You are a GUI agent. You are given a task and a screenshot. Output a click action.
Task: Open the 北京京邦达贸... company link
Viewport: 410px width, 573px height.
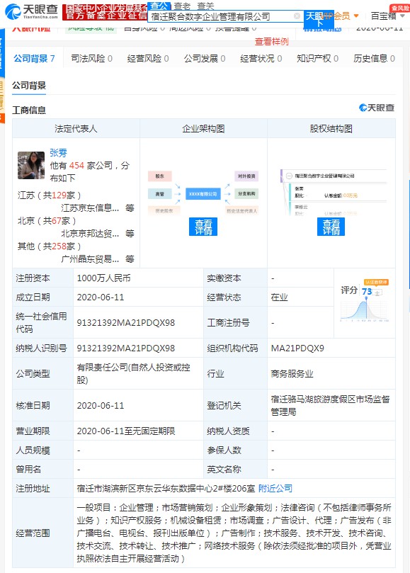point(90,234)
